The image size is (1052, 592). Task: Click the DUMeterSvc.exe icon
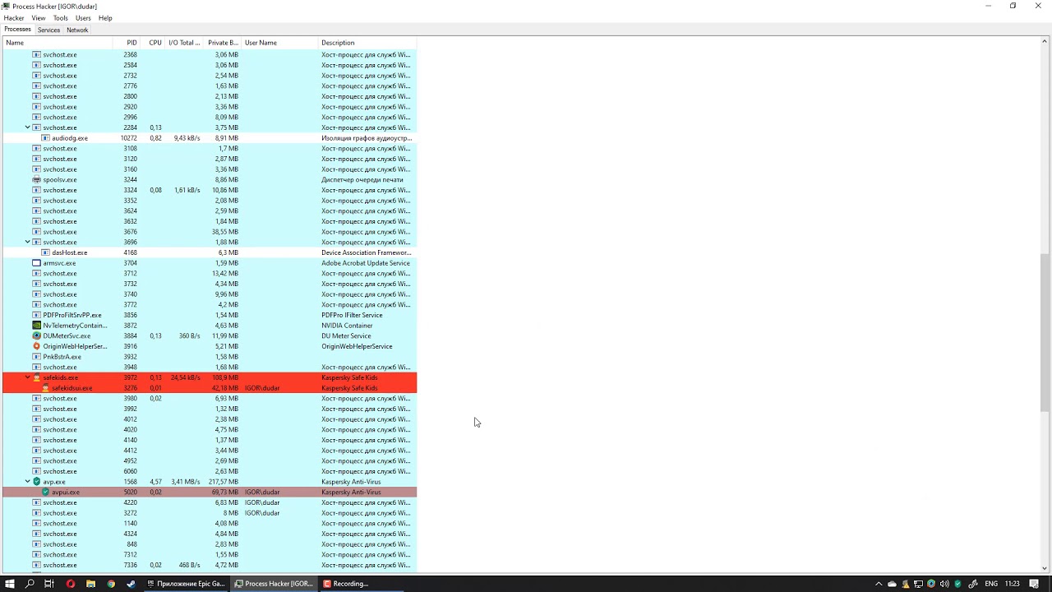click(x=36, y=335)
